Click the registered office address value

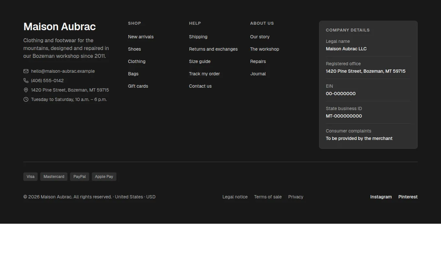tap(366, 71)
